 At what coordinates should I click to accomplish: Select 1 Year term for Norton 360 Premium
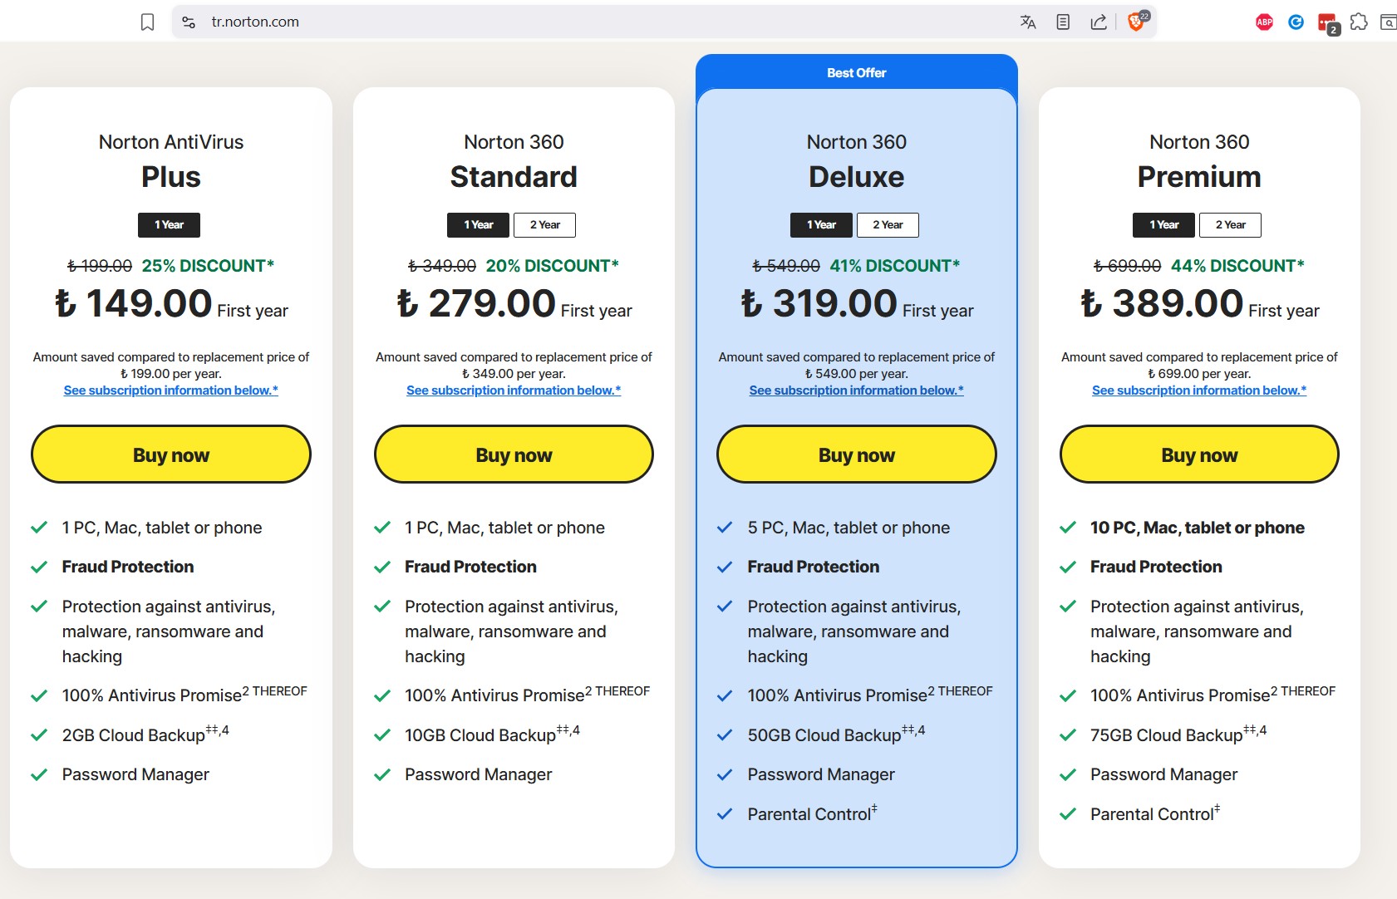[x=1163, y=225]
